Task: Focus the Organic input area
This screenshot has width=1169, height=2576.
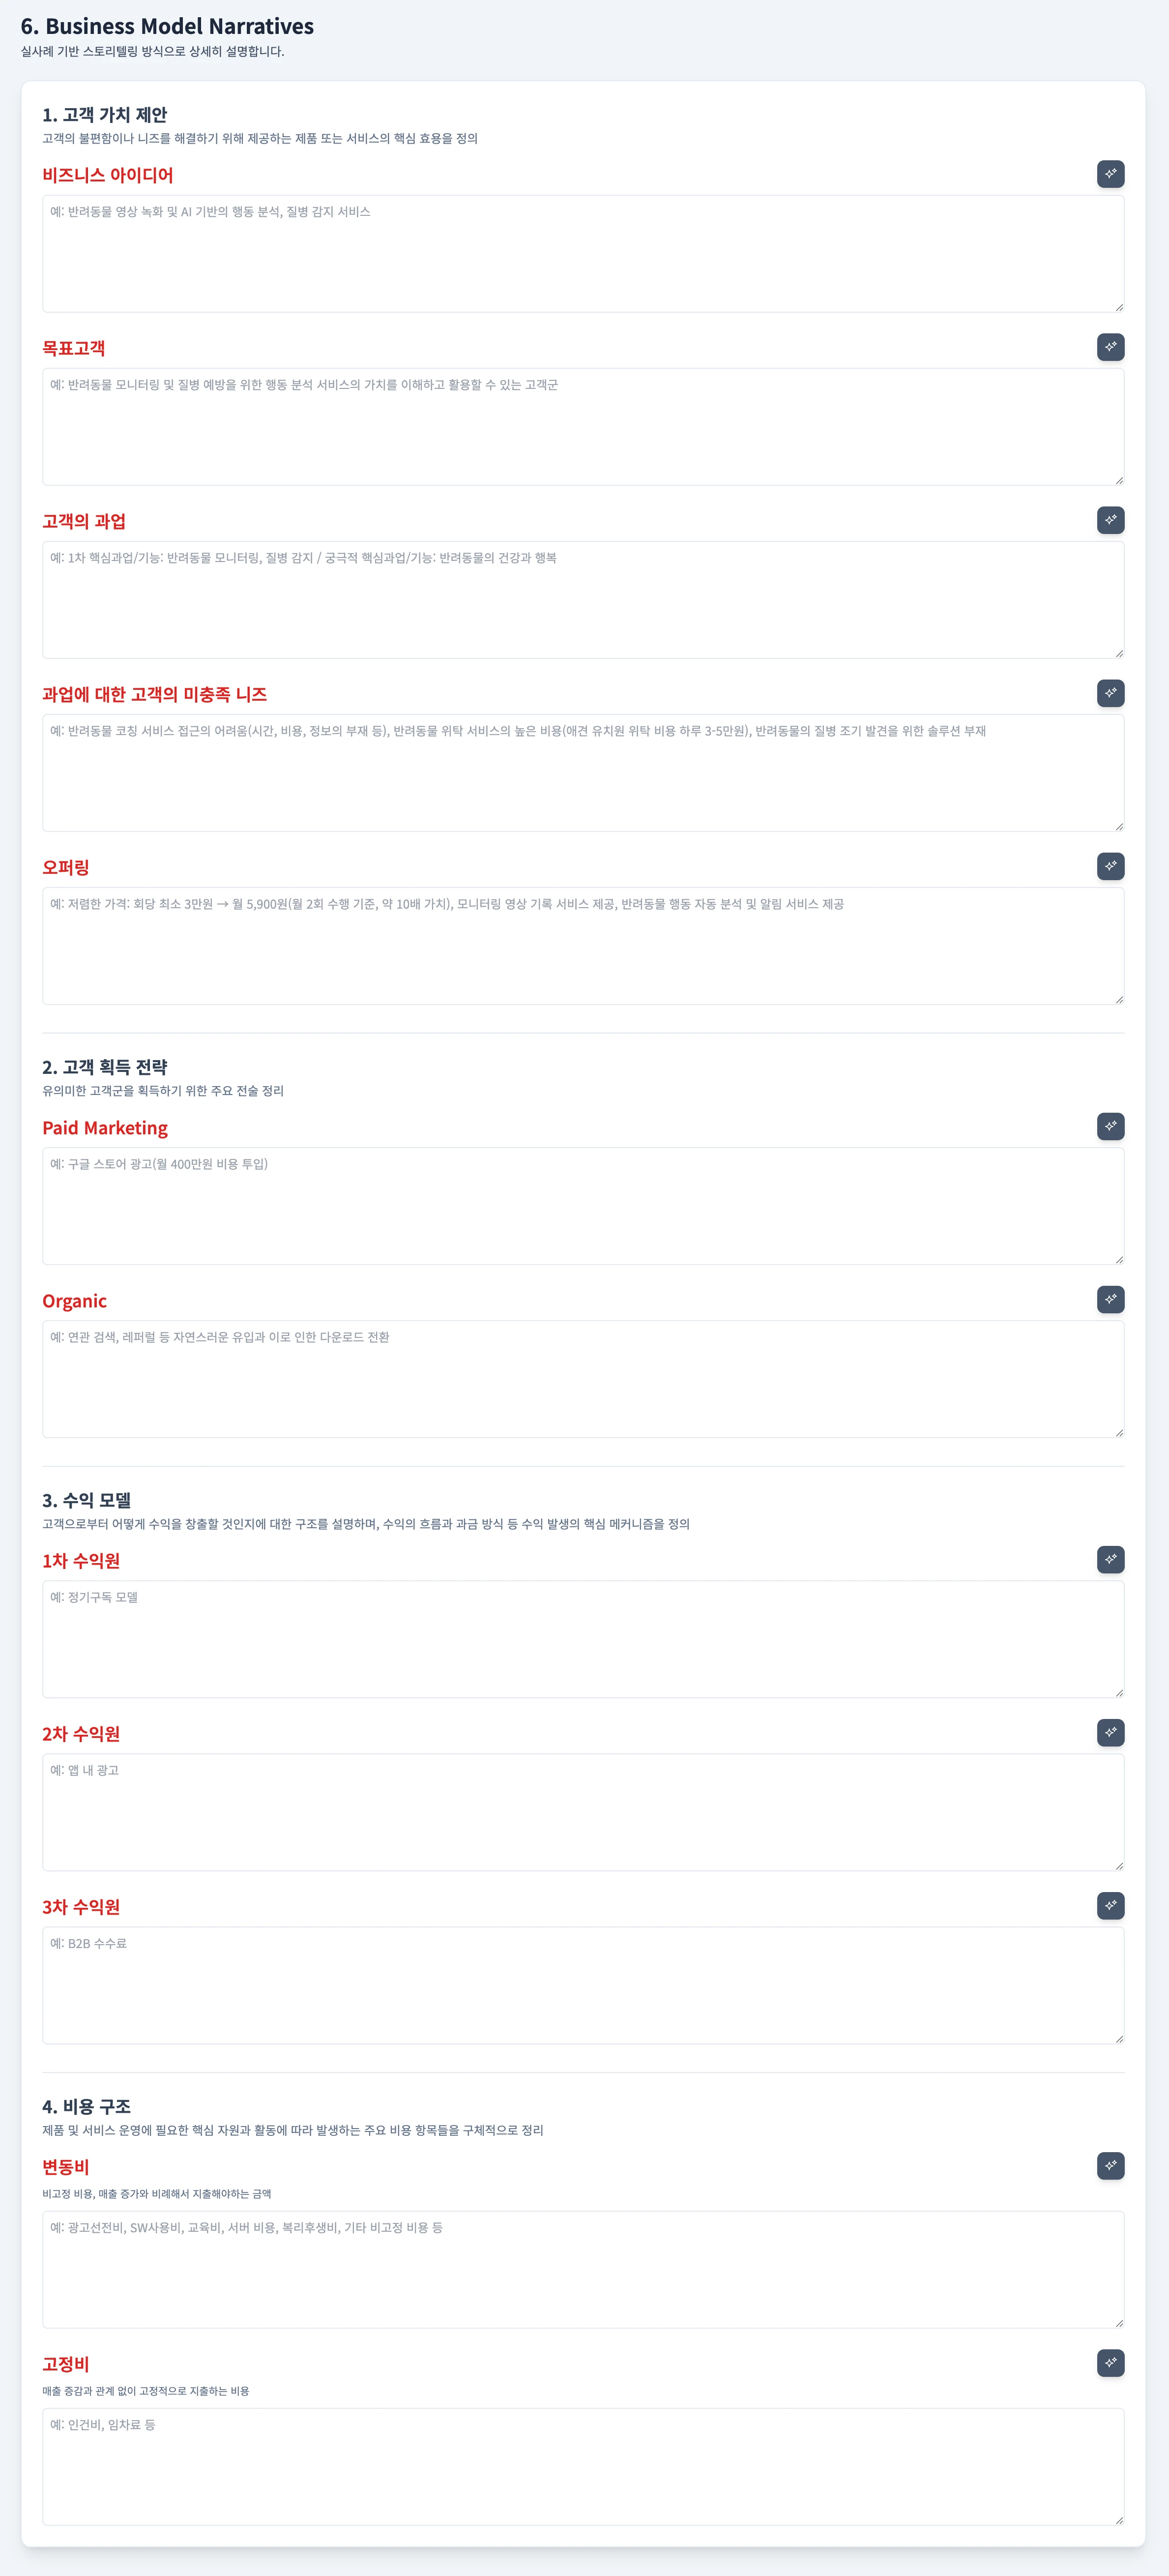Action: [x=583, y=1379]
